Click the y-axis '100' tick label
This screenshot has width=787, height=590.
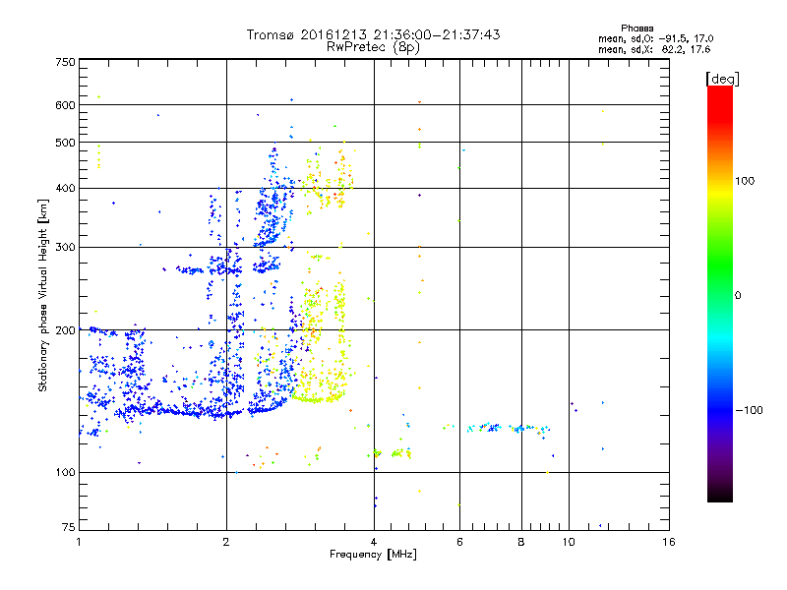65,472
